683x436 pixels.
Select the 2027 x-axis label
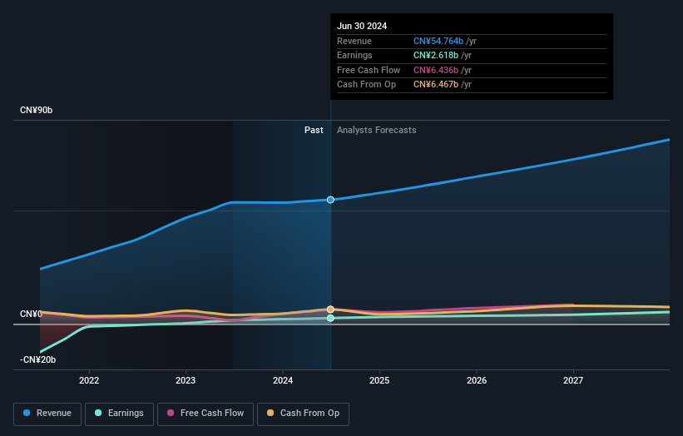(573, 381)
